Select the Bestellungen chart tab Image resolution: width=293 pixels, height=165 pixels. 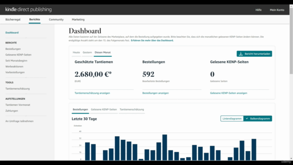click(81, 110)
